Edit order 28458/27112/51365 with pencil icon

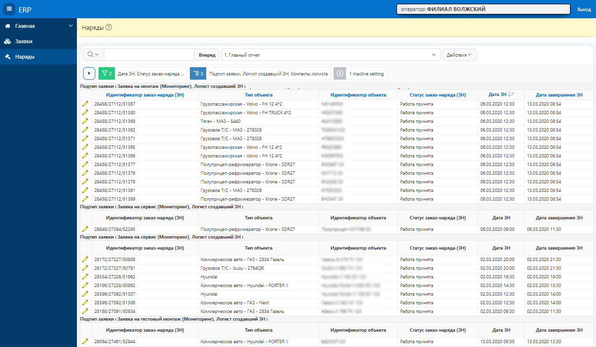point(85,147)
